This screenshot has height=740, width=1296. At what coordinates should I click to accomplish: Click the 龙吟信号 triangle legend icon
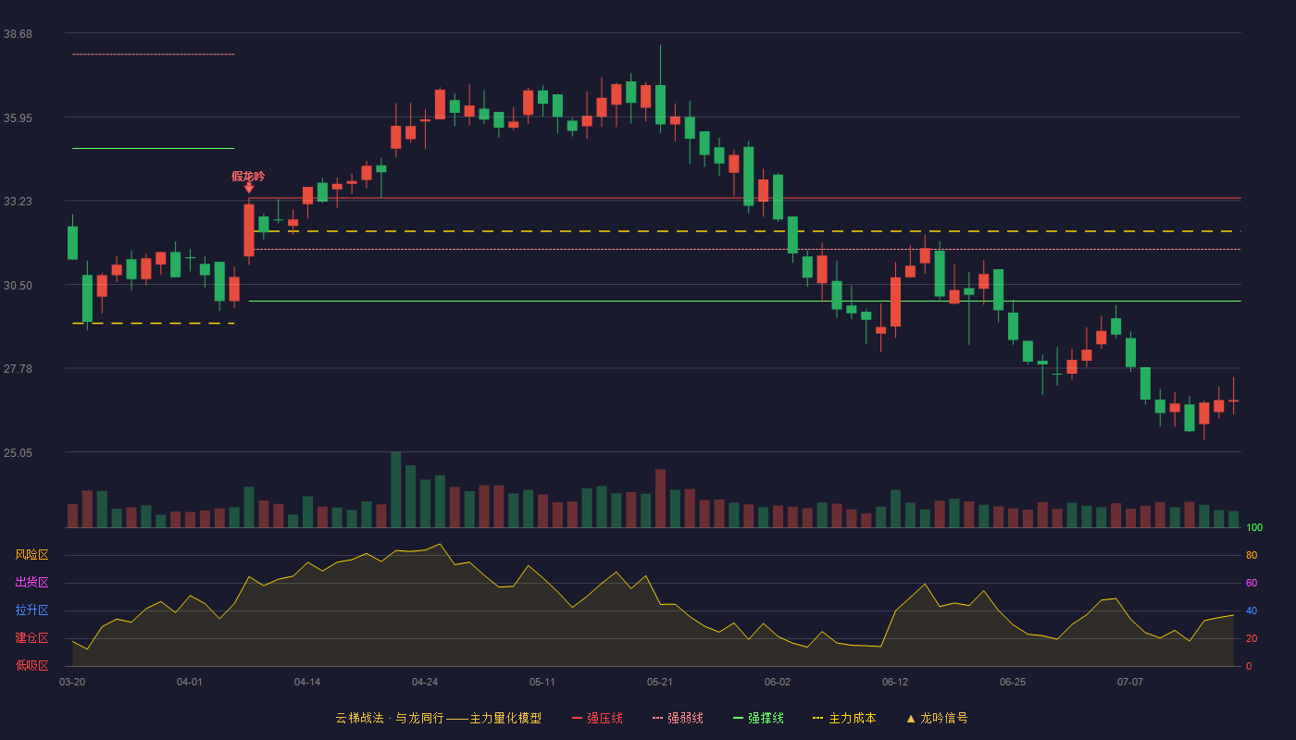(x=911, y=718)
